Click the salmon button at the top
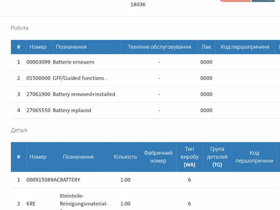 (x=234, y=1)
